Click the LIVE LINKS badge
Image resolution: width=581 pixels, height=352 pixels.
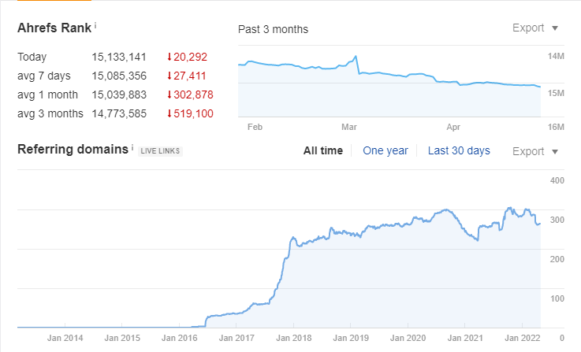point(160,151)
